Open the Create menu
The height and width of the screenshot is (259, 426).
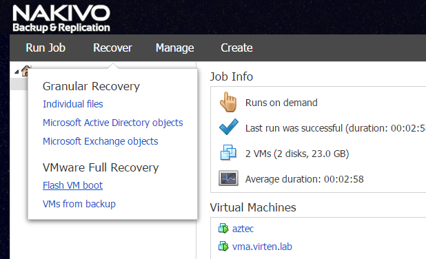pyautogui.click(x=236, y=48)
